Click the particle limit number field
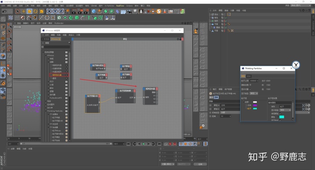 (254, 81)
